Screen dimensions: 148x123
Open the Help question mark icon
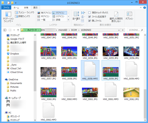145,8
